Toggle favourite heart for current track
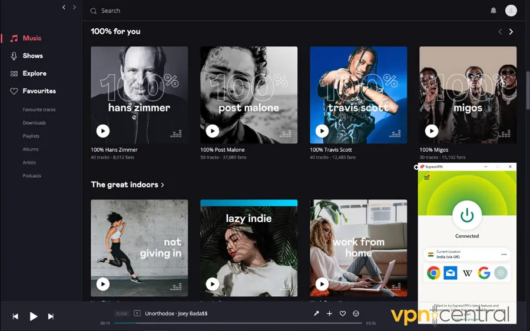The image size is (530, 331). click(x=342, y=313)
